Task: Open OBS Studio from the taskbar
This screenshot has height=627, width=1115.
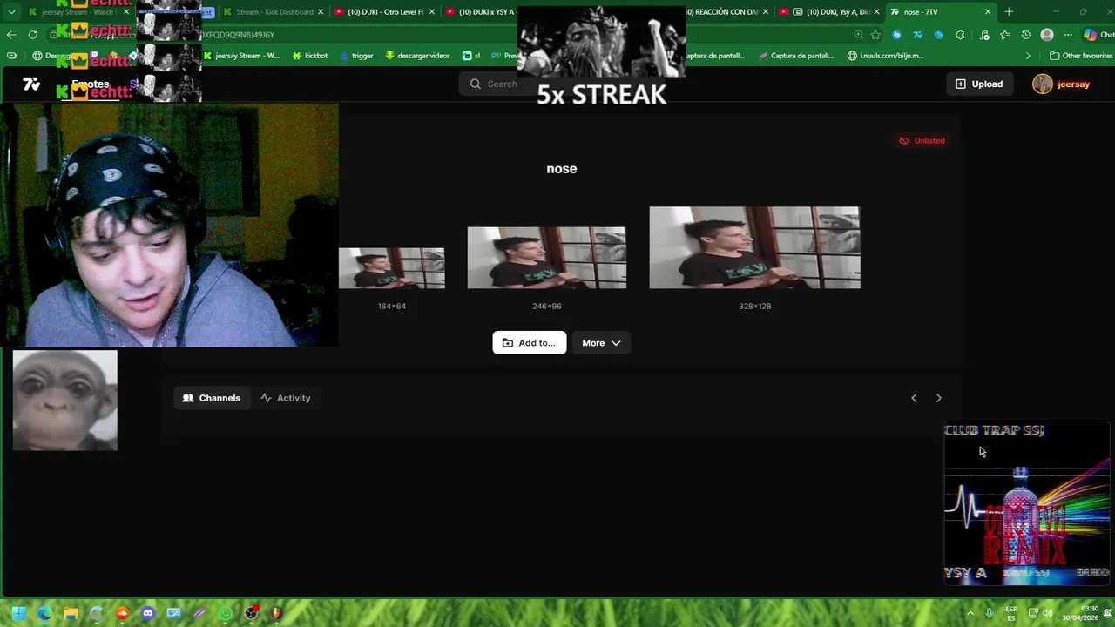Action: click(252, 613)
